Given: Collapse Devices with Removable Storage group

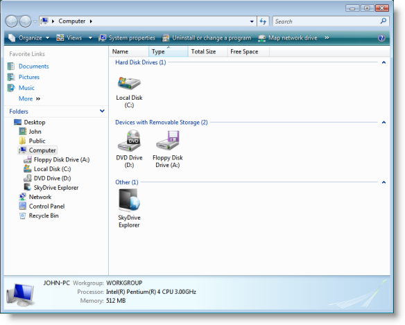Looking at the screenshot, I should pyautogui.click(x=384, y=123).
